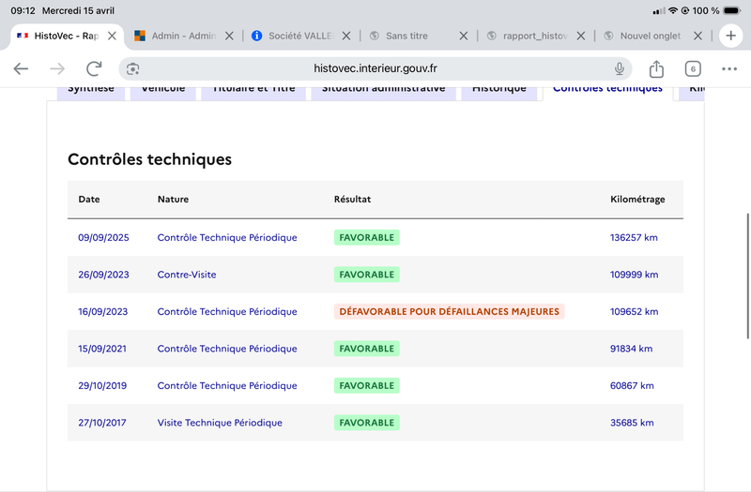Select the Véhicule section tab
Screen dimensions: 751x492
click(x=162, y=91)
